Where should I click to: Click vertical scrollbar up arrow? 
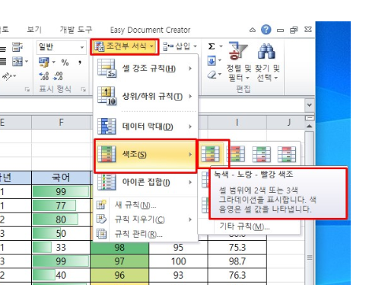309,126
